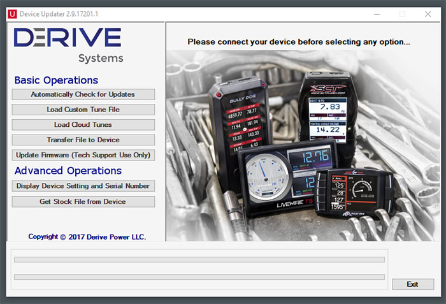Click the red U app icon in title bar
The height and width of the screenshot is (304, 446).
pyautogui.click(x=10, y=13)
